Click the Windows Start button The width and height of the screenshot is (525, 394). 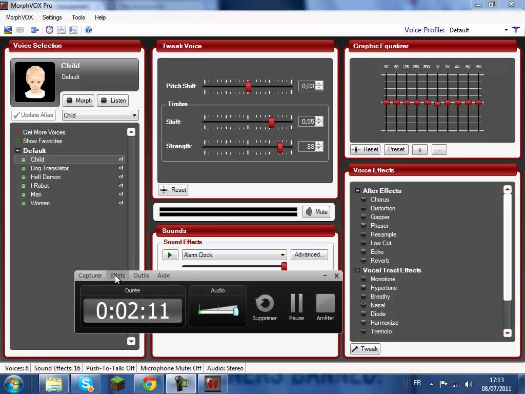coord(13,384)
